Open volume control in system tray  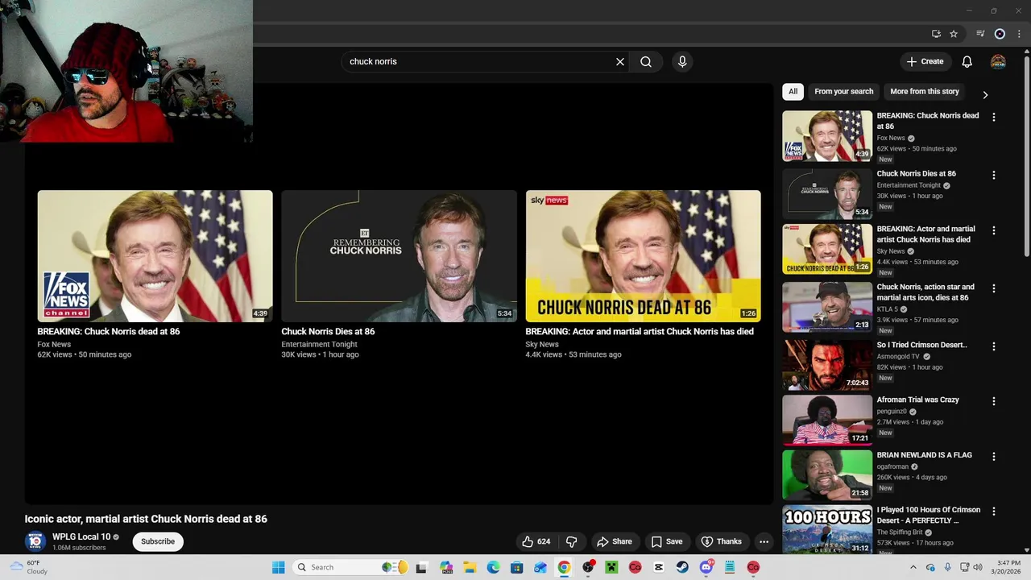[978, 567]
